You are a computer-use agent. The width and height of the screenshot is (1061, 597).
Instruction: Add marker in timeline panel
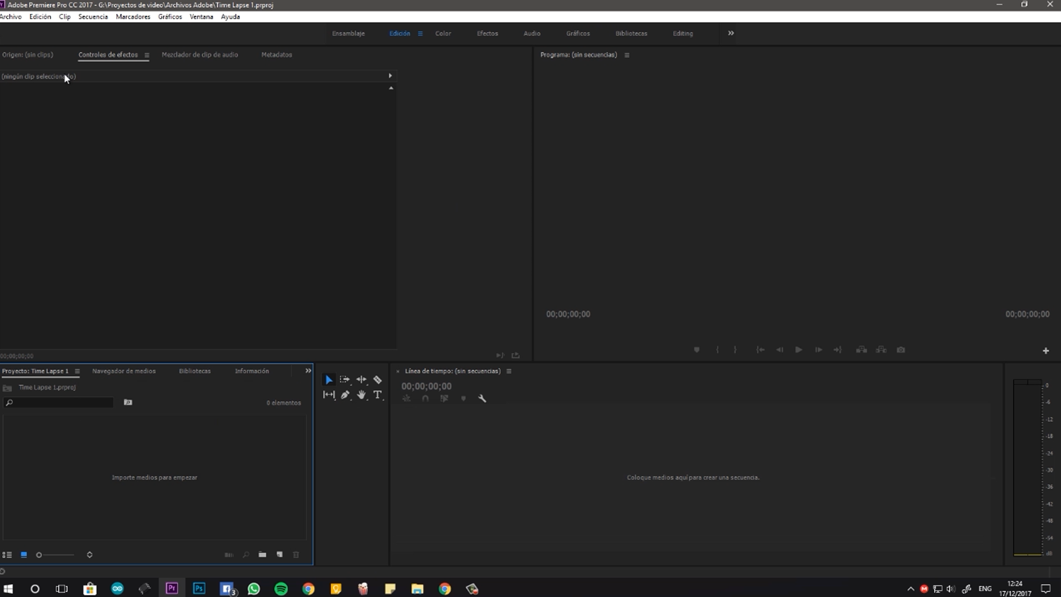point(463,398)
